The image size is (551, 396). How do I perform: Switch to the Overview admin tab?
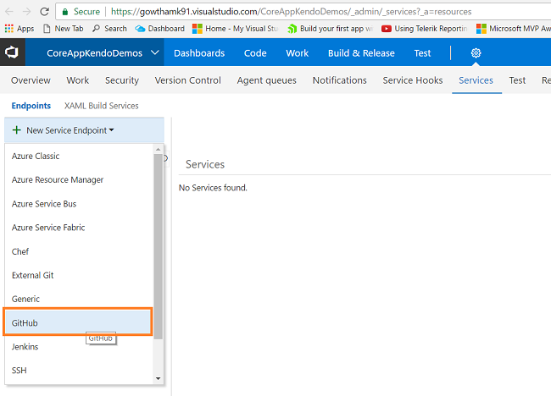tap(31, 80)
